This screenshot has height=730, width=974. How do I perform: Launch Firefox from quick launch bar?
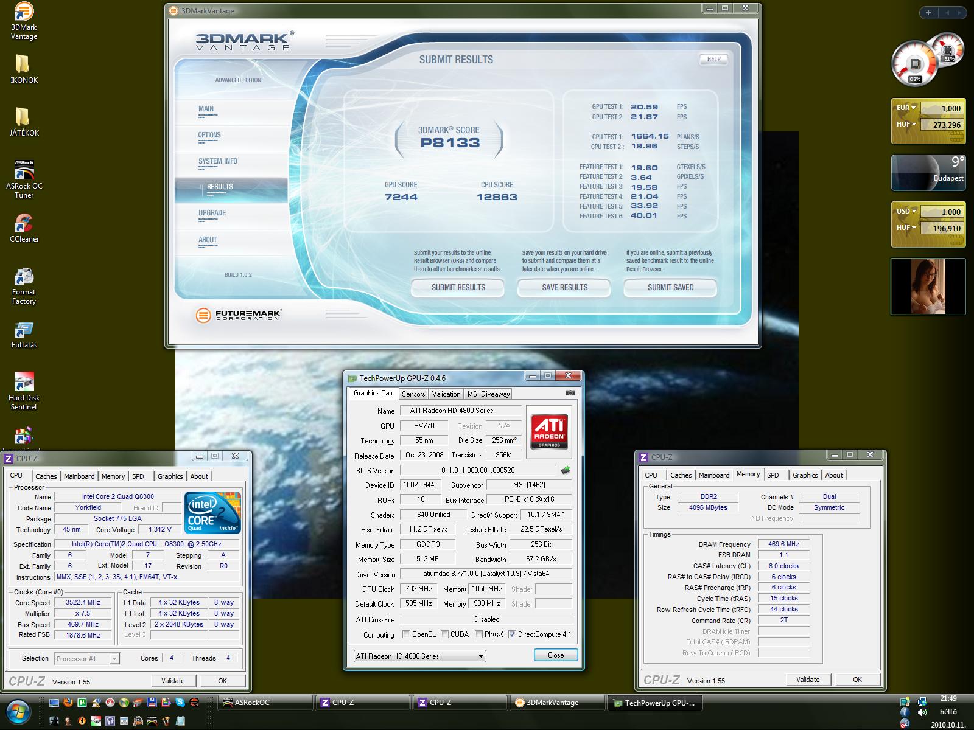point(68,702)
